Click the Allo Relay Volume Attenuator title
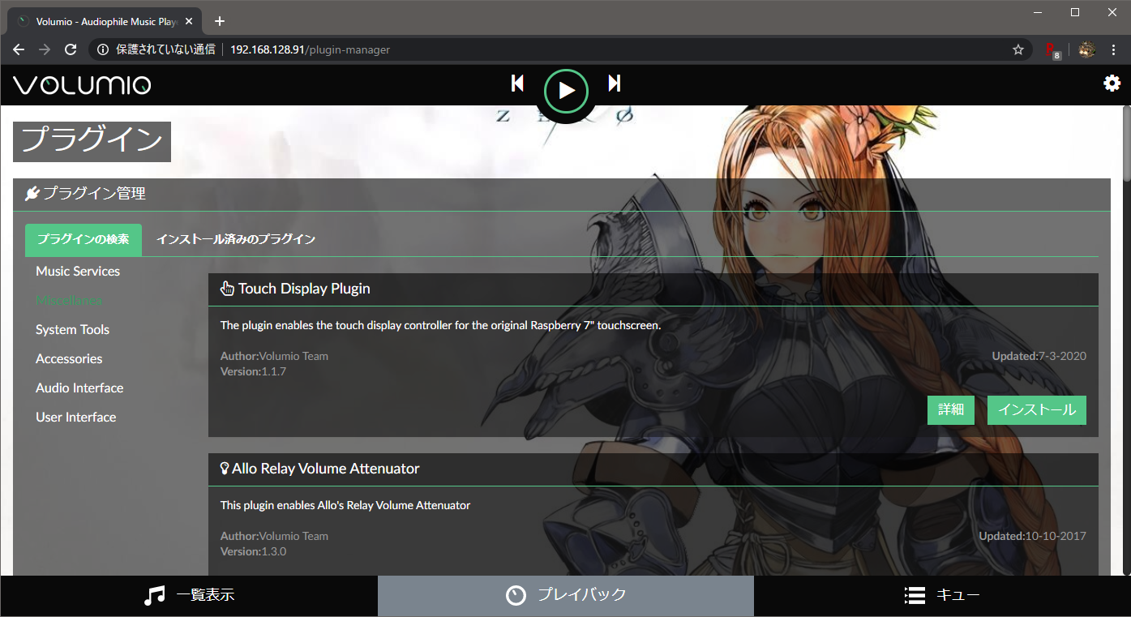Image resolution: width=1131 pixels, height=617 pixels. pos(326,469)
